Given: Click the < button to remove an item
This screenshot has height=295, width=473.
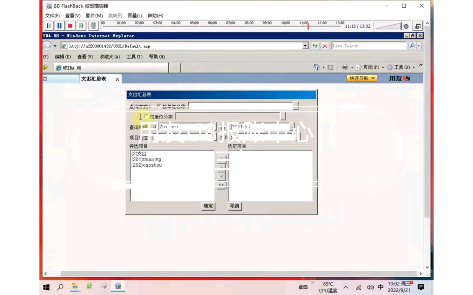Looking at the screenshot, I should click(x=221, y=176).
